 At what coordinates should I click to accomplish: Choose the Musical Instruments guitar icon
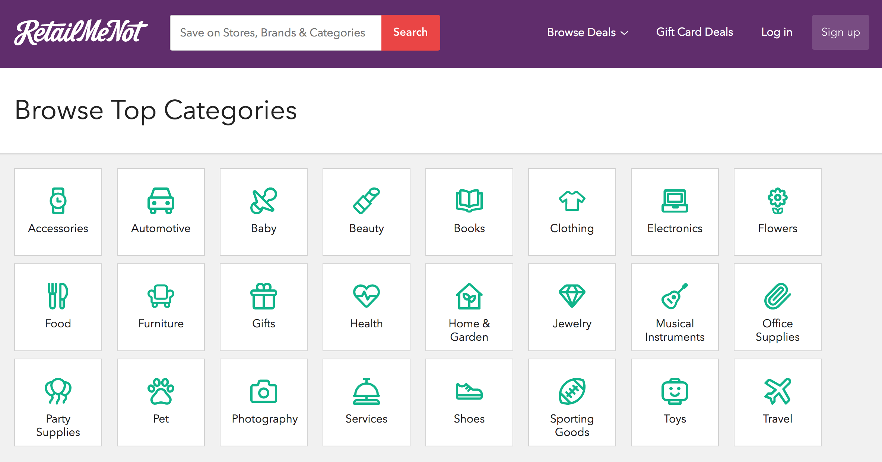pyautogui.click(x=675, y=296)
